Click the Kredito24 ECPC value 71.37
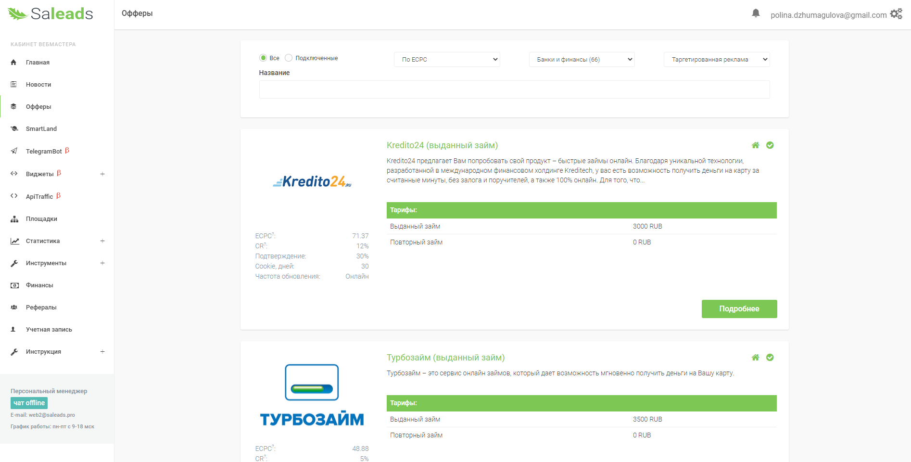 pos(360,236)
